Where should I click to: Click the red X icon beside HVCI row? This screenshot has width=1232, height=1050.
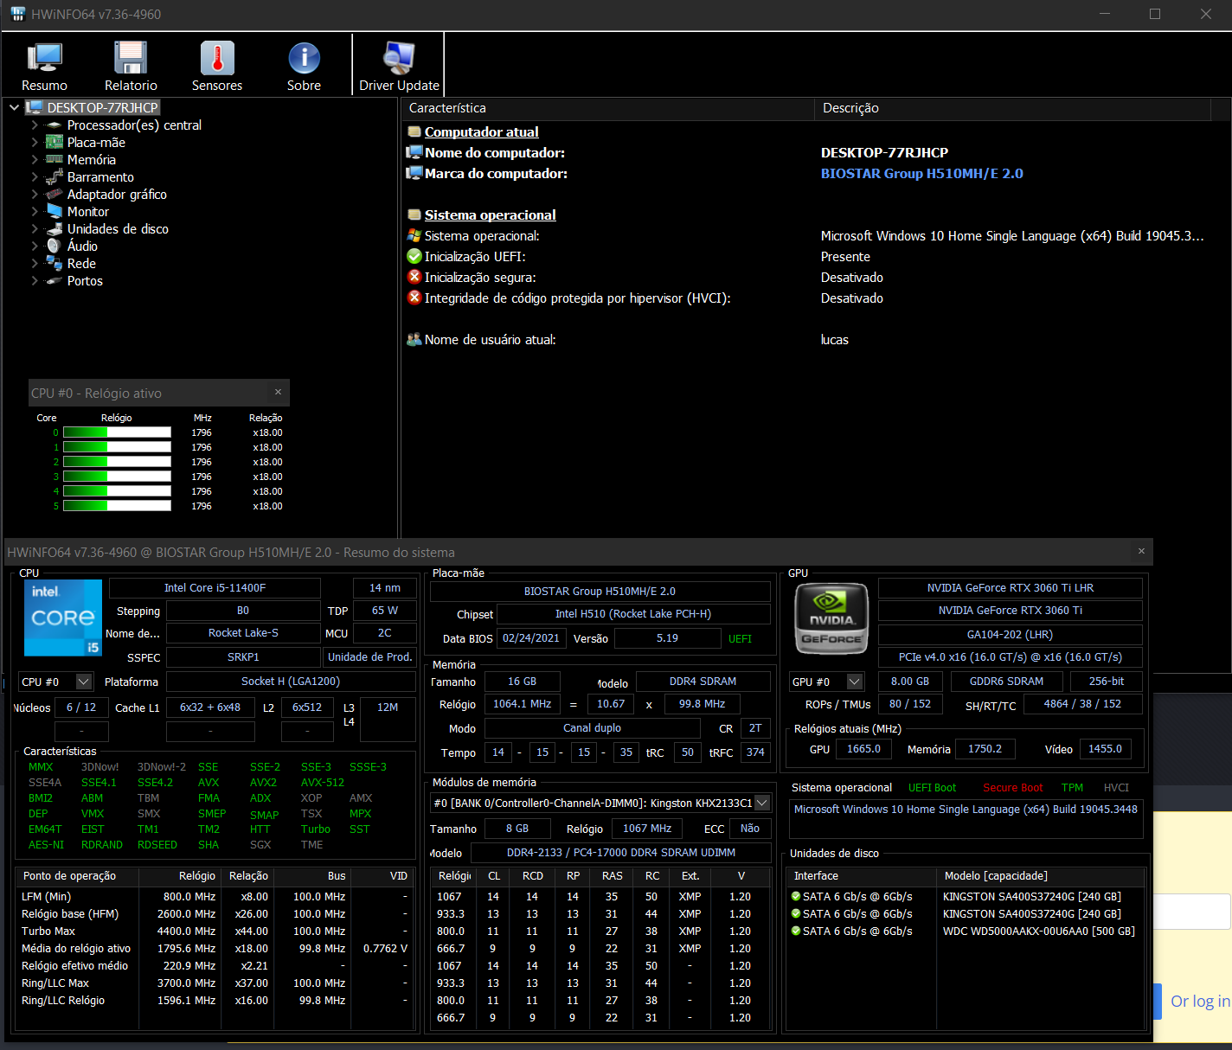(x=414, y=298)
